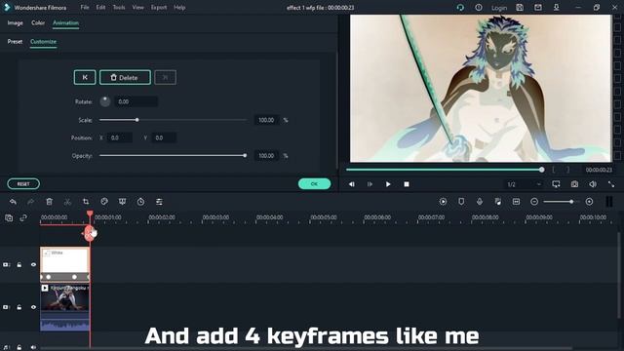Click the Rotate value field

click(x=136, y=101)
